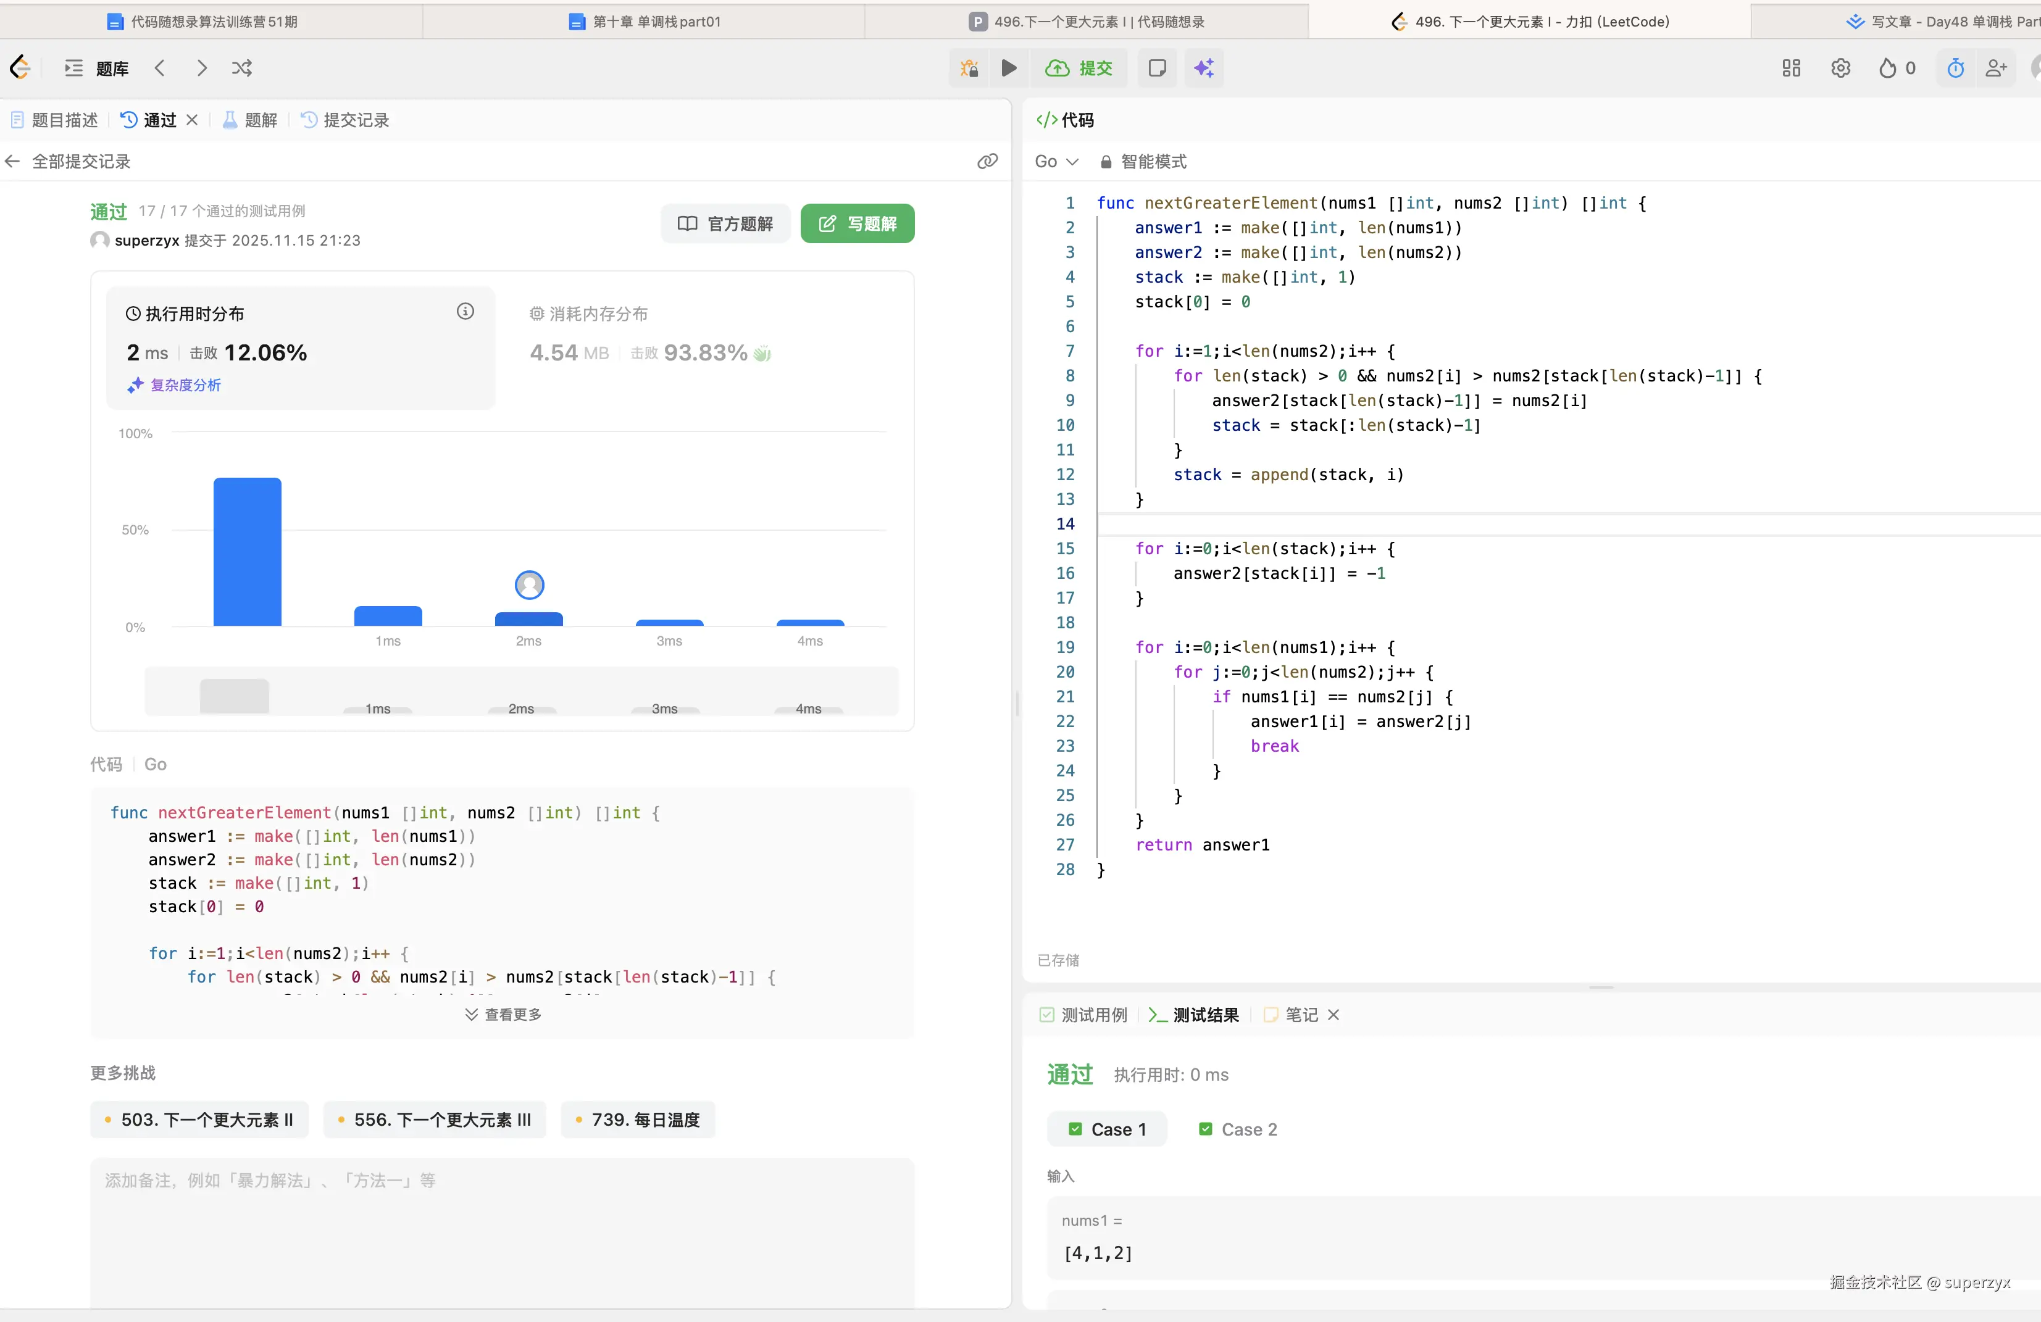The height and width of the screenshot is (1322, 2041).
Task: Expand code with 查看更多
Action: pyautogui.click(x=503, y=1014)
